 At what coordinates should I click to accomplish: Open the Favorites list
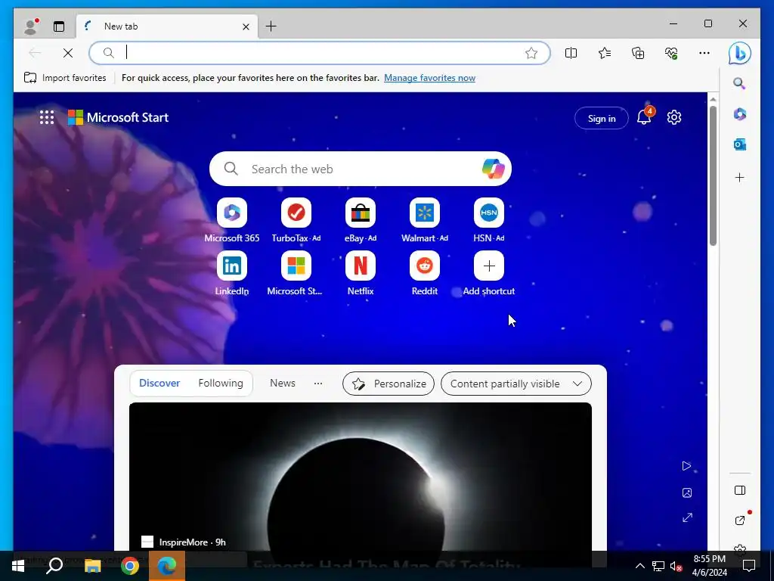tap(605, 53)
